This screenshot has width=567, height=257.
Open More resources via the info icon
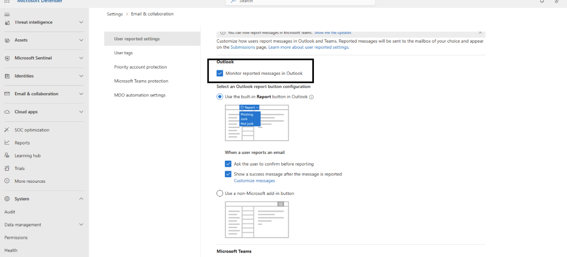coord(7,181)
